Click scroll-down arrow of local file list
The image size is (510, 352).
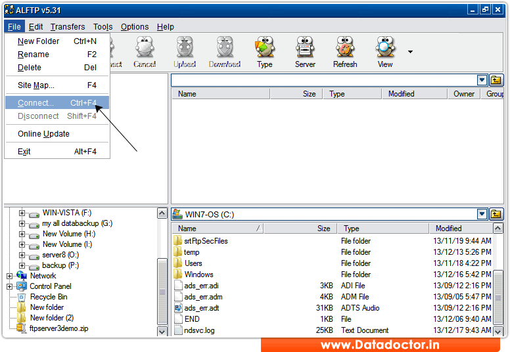pyautogui.click(x=498, y=331)
